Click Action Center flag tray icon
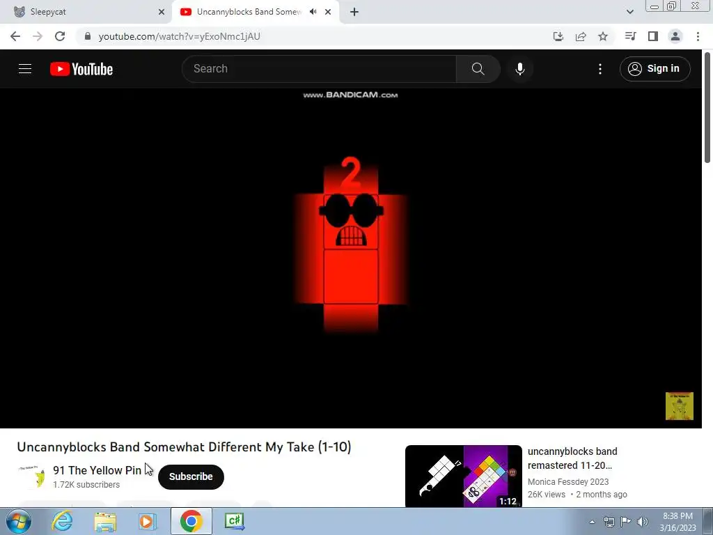Image resolution: width=713 pixels, height=535 pixels. [x=626, y=522]
